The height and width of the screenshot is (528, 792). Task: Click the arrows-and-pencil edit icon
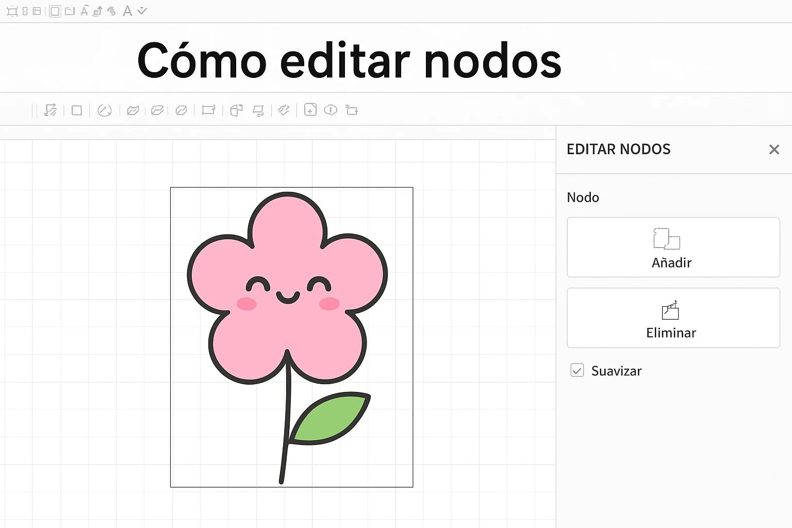click(51, 110)
